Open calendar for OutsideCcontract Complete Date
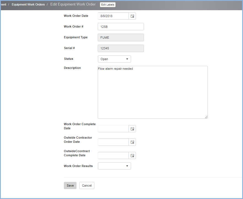 point(132,155)
